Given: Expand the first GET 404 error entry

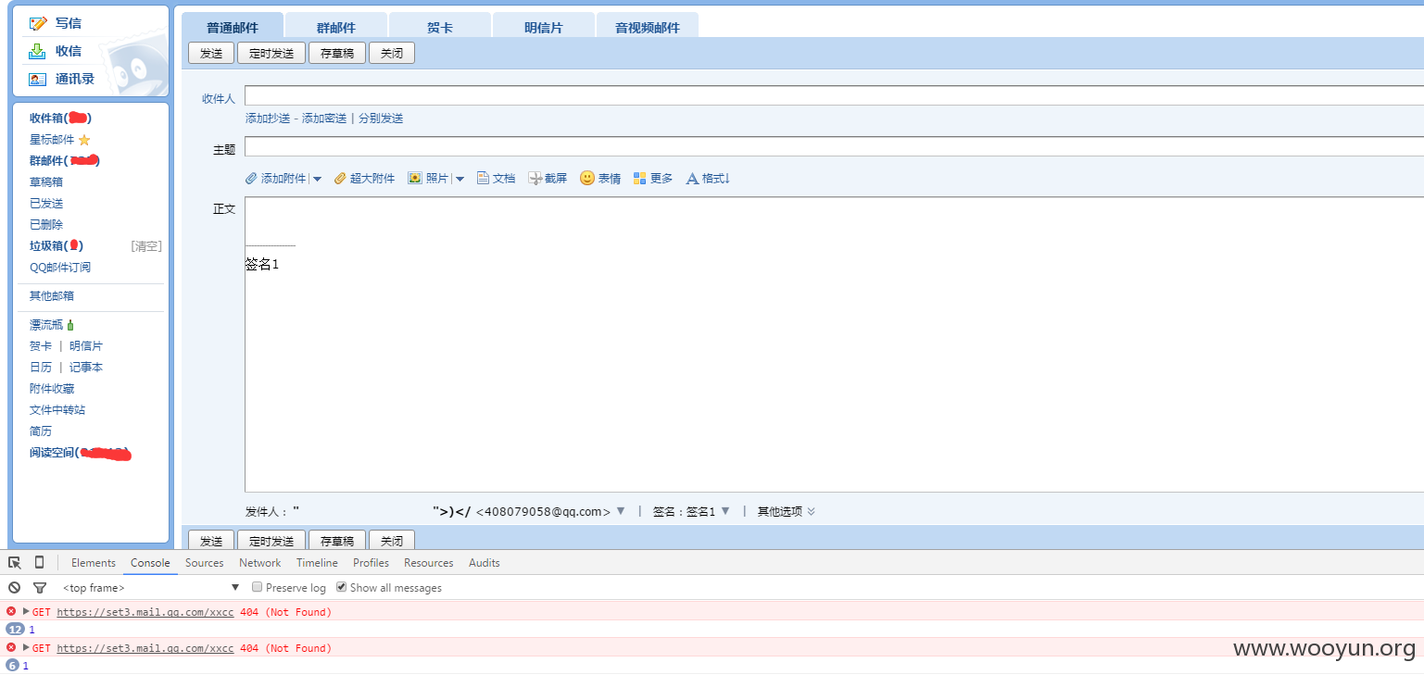Looking at the screenshot, I should pos(26,611).
